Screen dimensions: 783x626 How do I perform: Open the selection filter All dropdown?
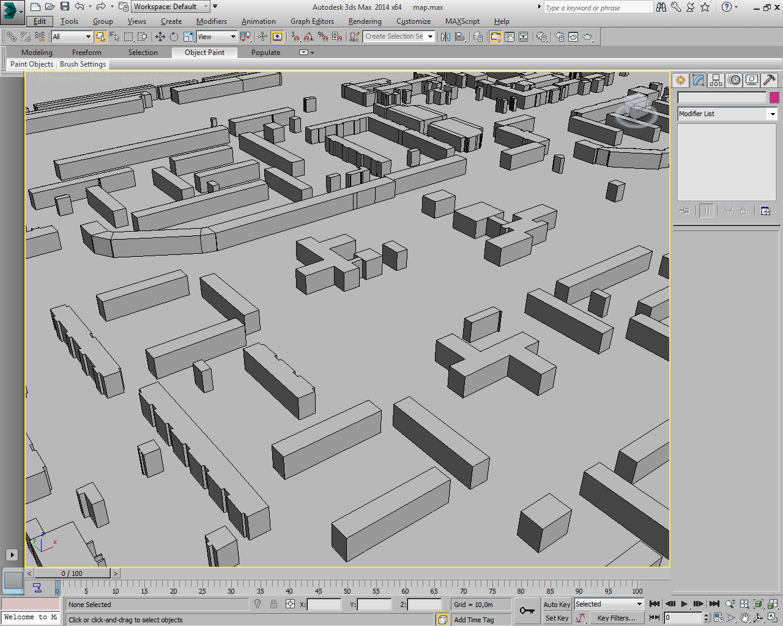(72, 37)
